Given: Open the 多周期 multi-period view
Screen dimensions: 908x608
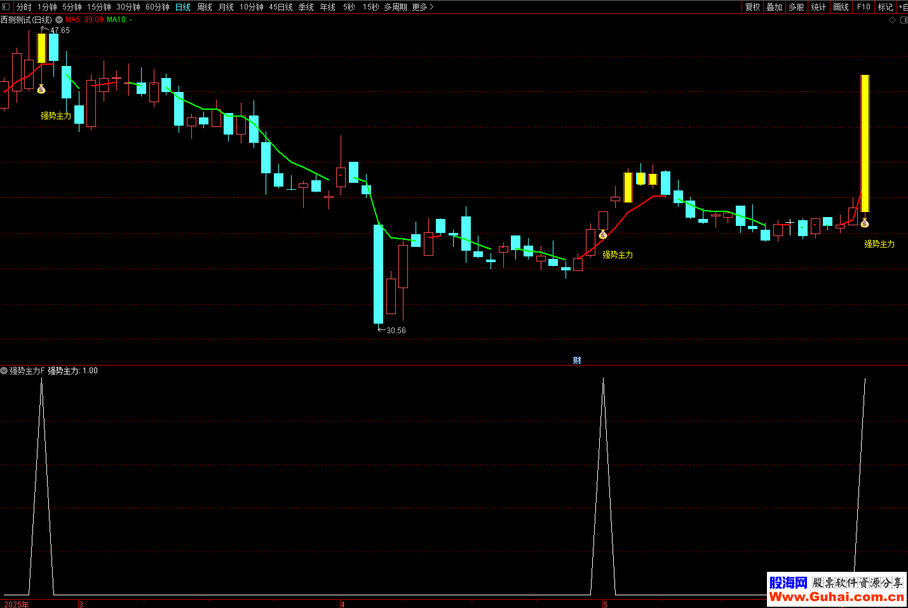Looking at the screenshot, I should click(395, 7).
